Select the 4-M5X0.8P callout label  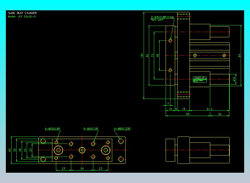point(52,128)
